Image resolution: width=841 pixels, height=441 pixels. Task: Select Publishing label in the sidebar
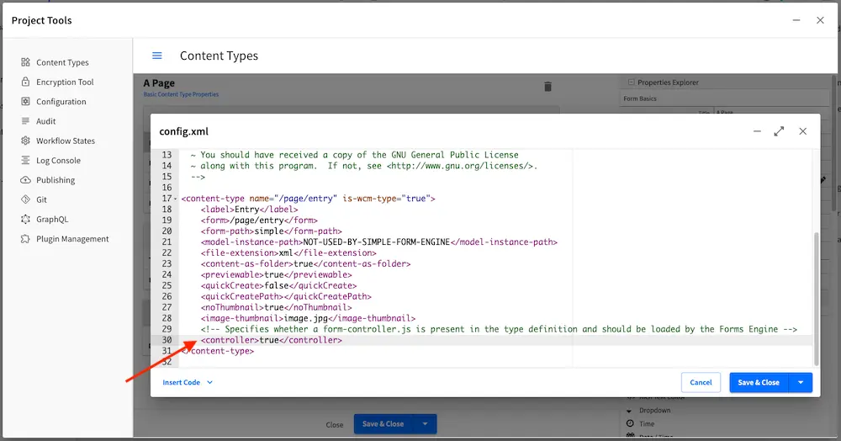pos(56,180)
